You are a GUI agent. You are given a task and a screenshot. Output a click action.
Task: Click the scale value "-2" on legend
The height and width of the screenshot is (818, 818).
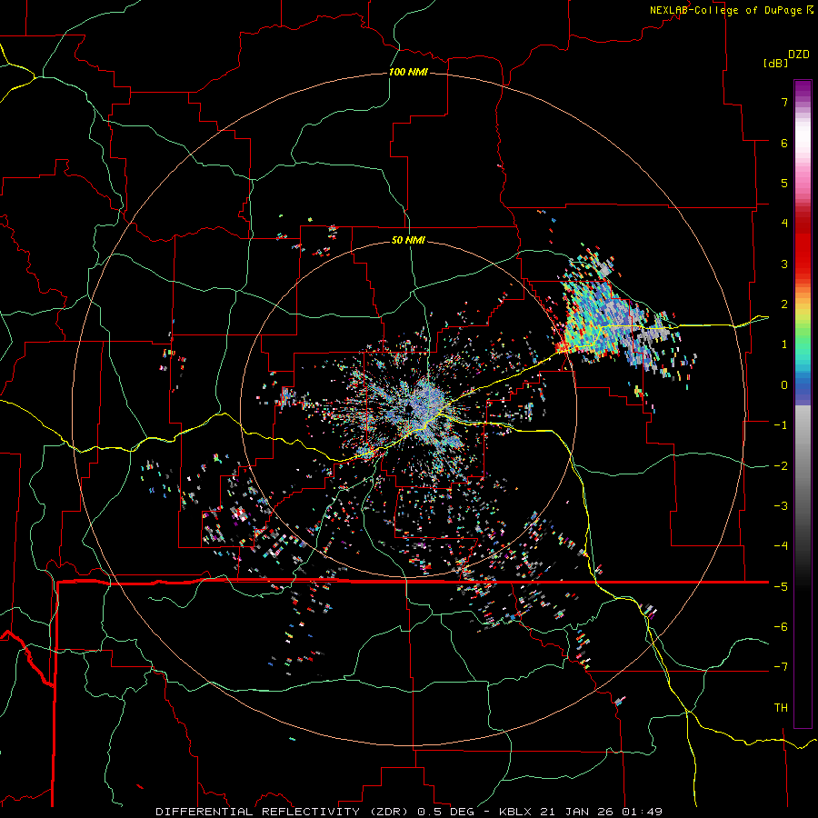coord(781,466)
